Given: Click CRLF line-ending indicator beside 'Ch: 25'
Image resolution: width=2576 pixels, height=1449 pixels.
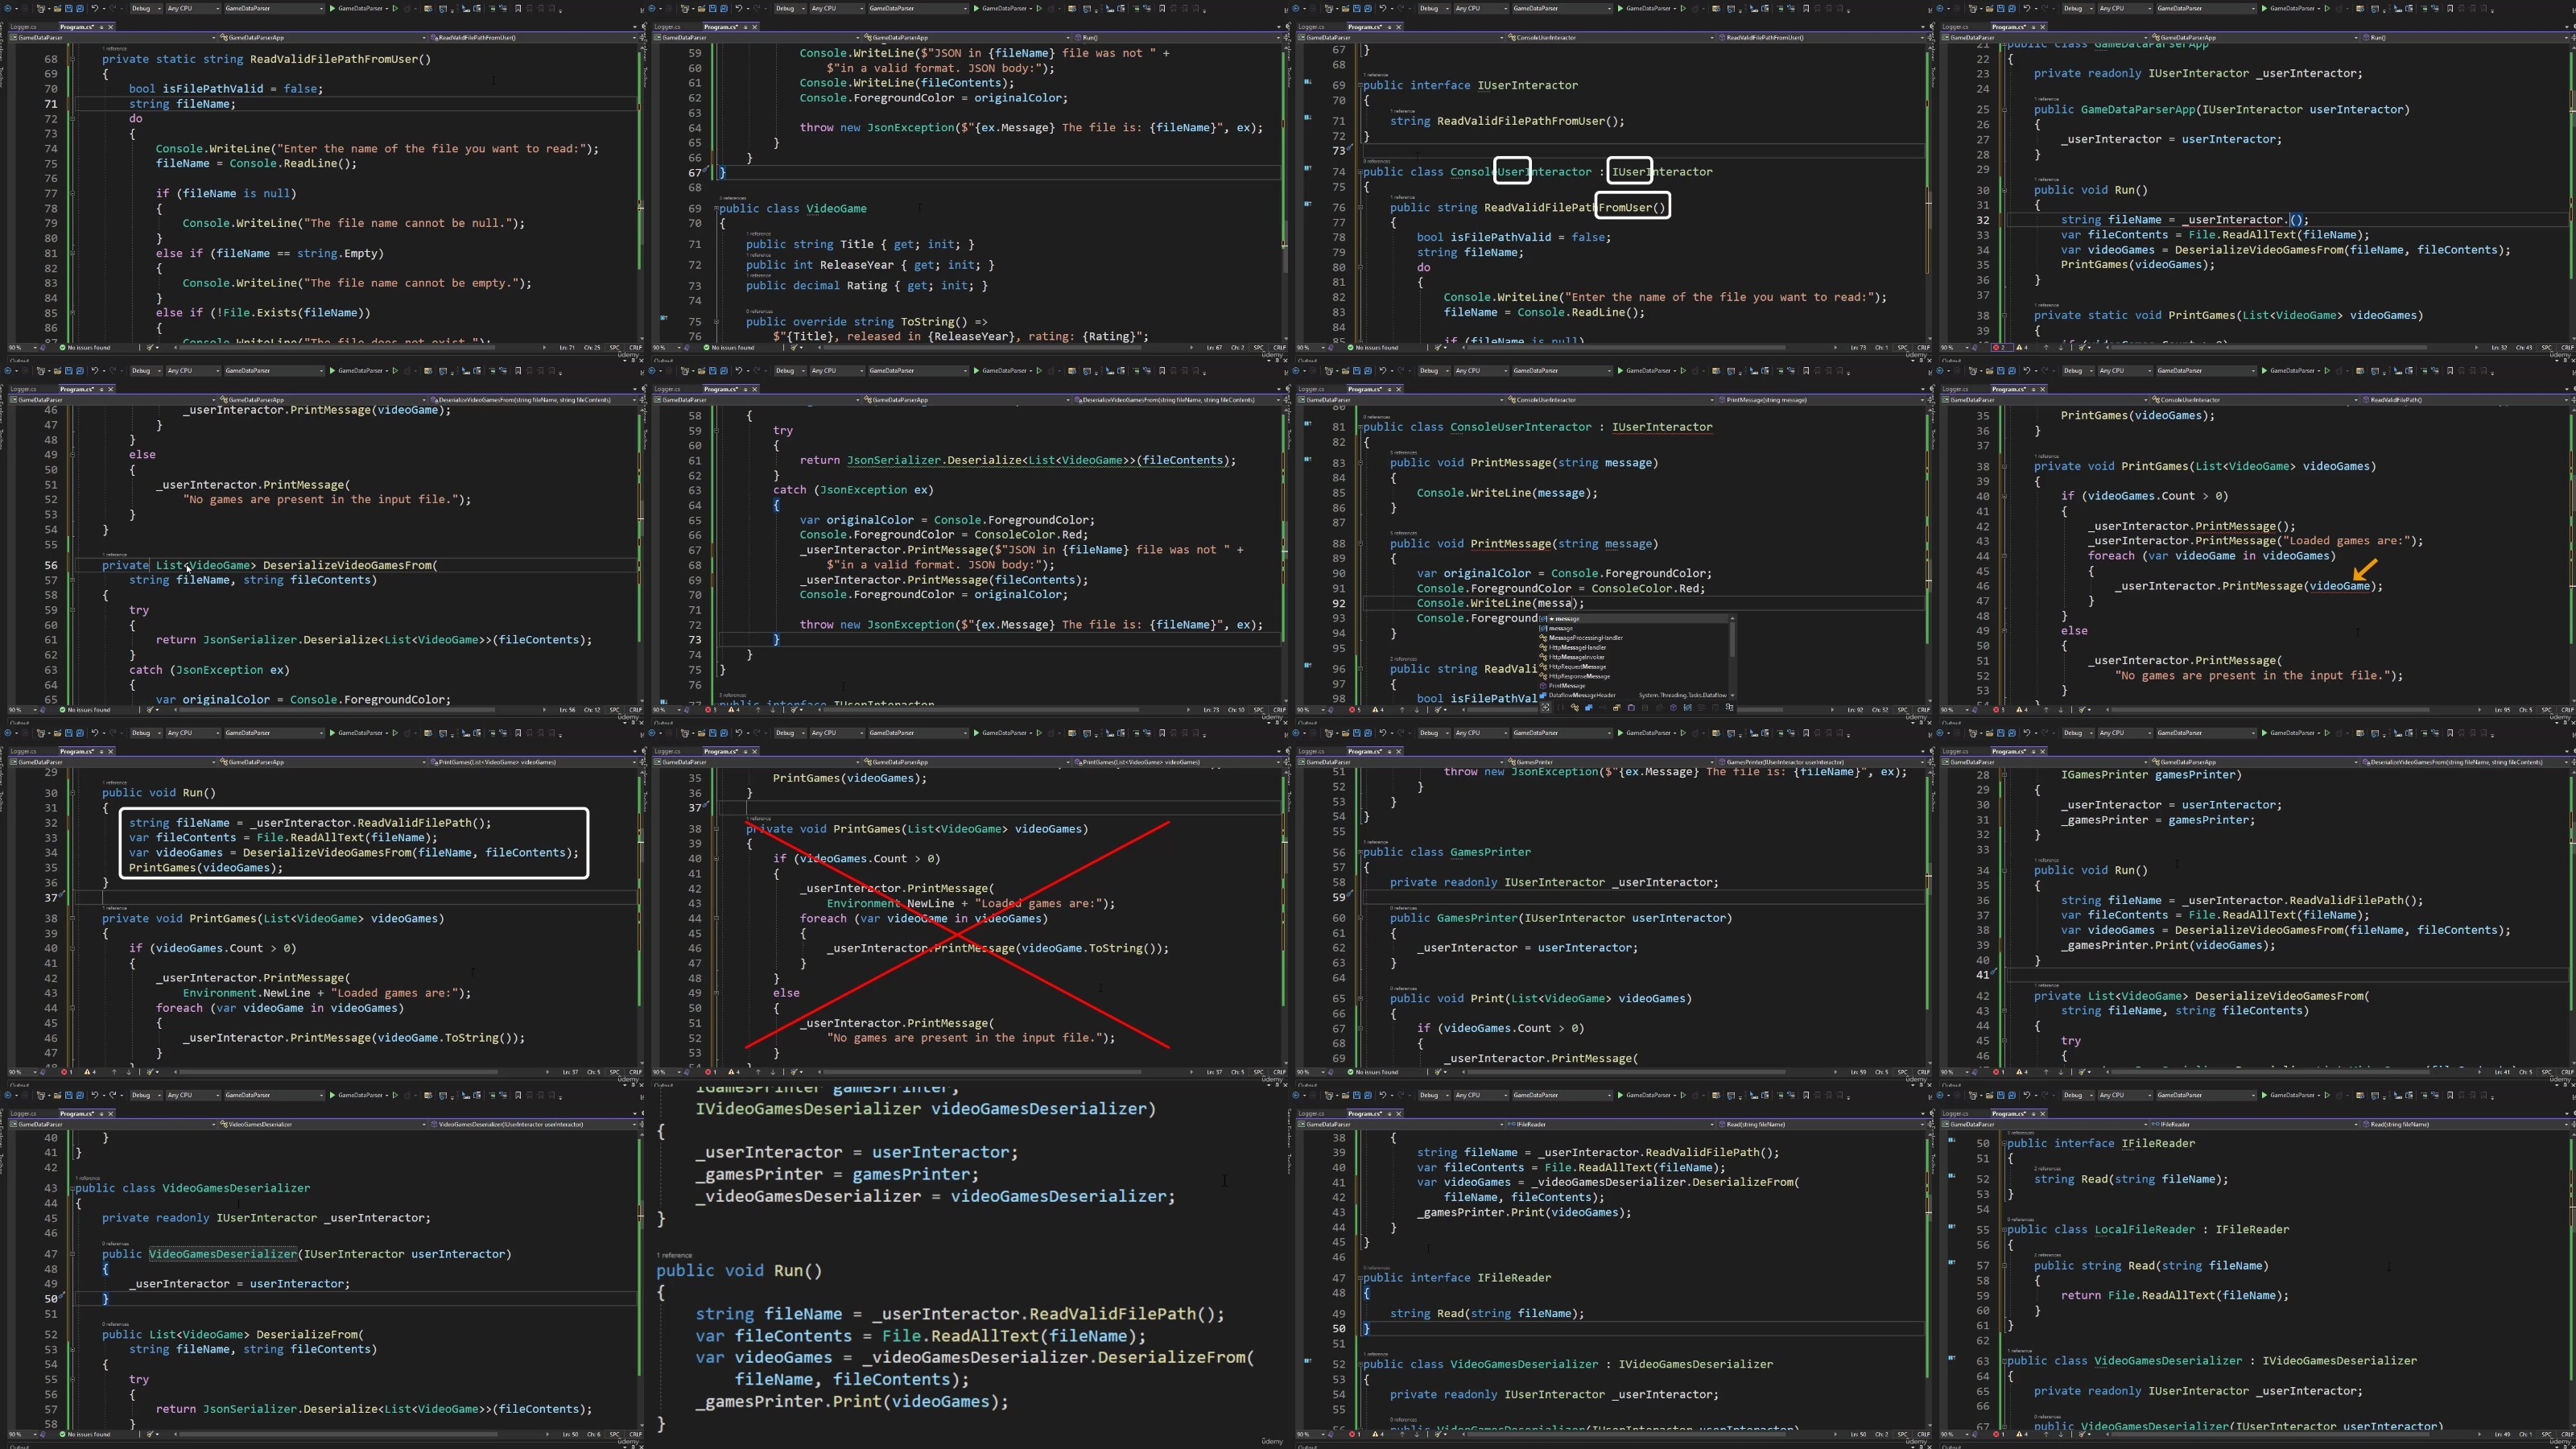Looking at the screenshot, I should click(635, 347).
